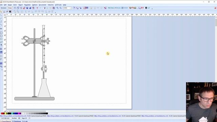Click the Paste clipboard icon

pos(54,8)
